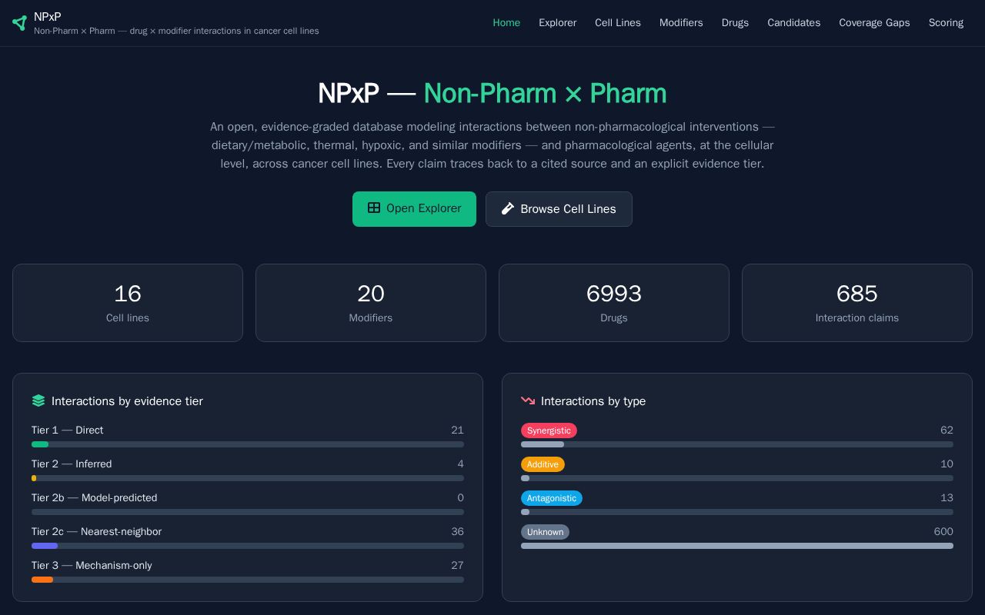The image size is (985, 615).
Task: Click the Unknown count value 600
Action: tap(943, 532)
